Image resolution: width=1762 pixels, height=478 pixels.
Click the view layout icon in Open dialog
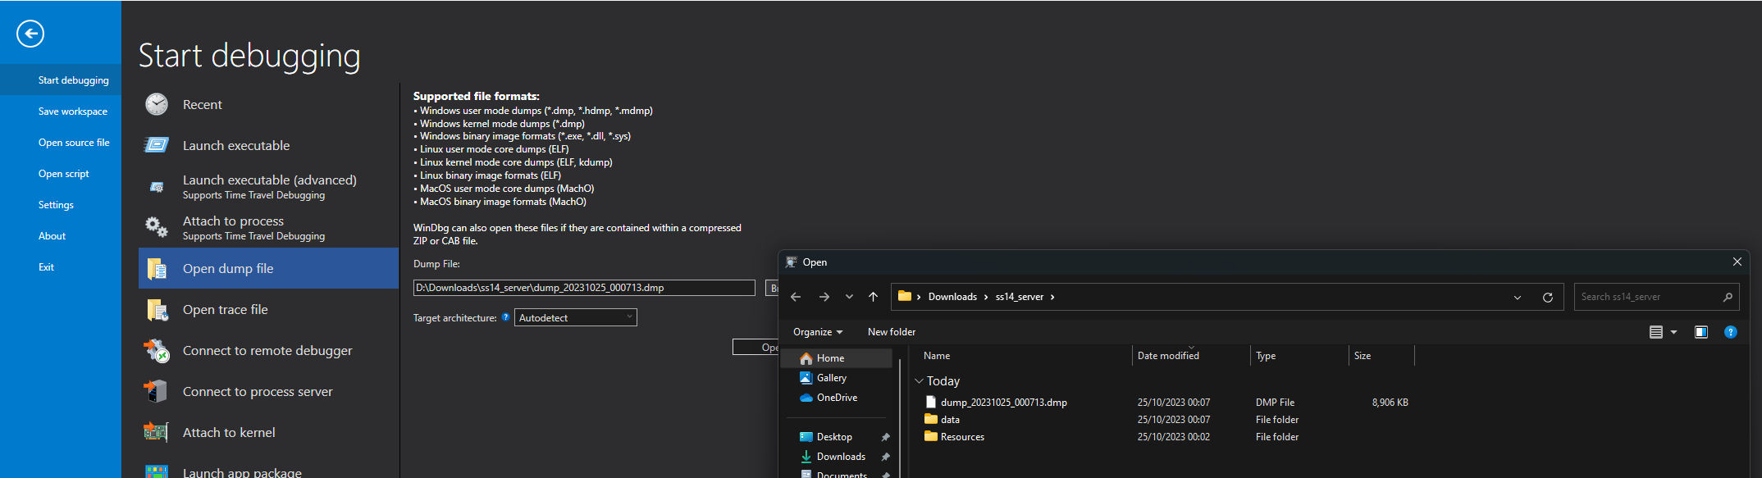1656,332
